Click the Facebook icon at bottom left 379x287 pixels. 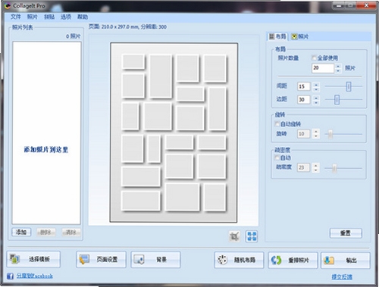pyautogui.click(x=10, y=276)
